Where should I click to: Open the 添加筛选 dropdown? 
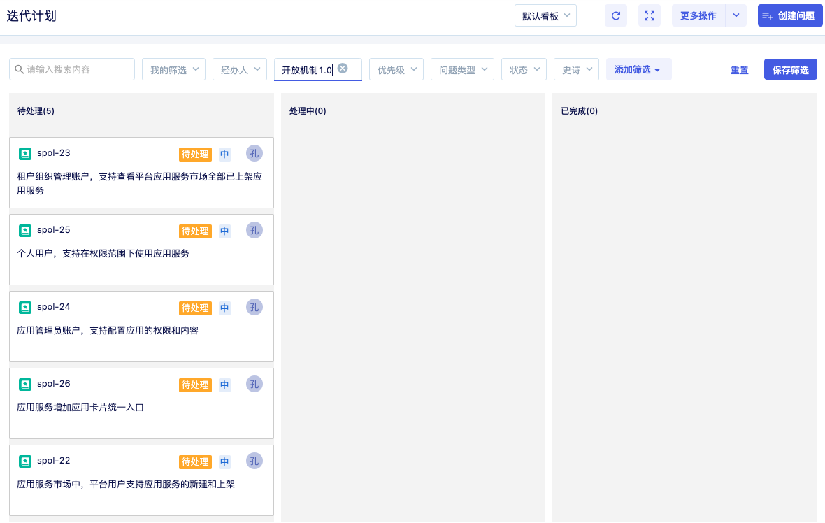pos(638,69)
